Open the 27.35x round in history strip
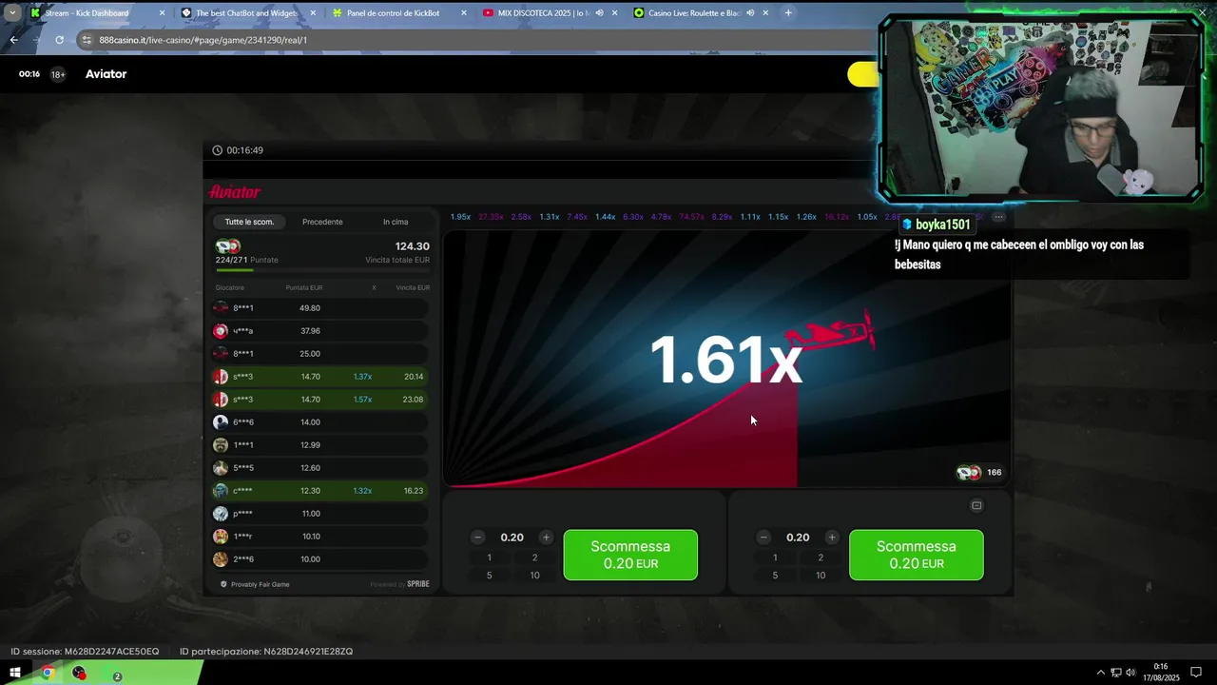Viewport: 1217px width, 685px height. (491, 217)
